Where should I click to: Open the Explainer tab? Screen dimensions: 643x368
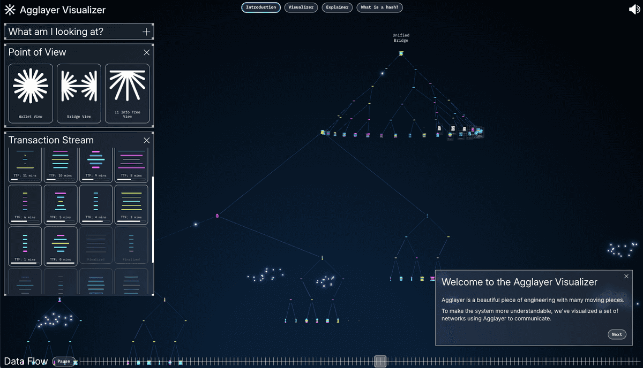337,7
